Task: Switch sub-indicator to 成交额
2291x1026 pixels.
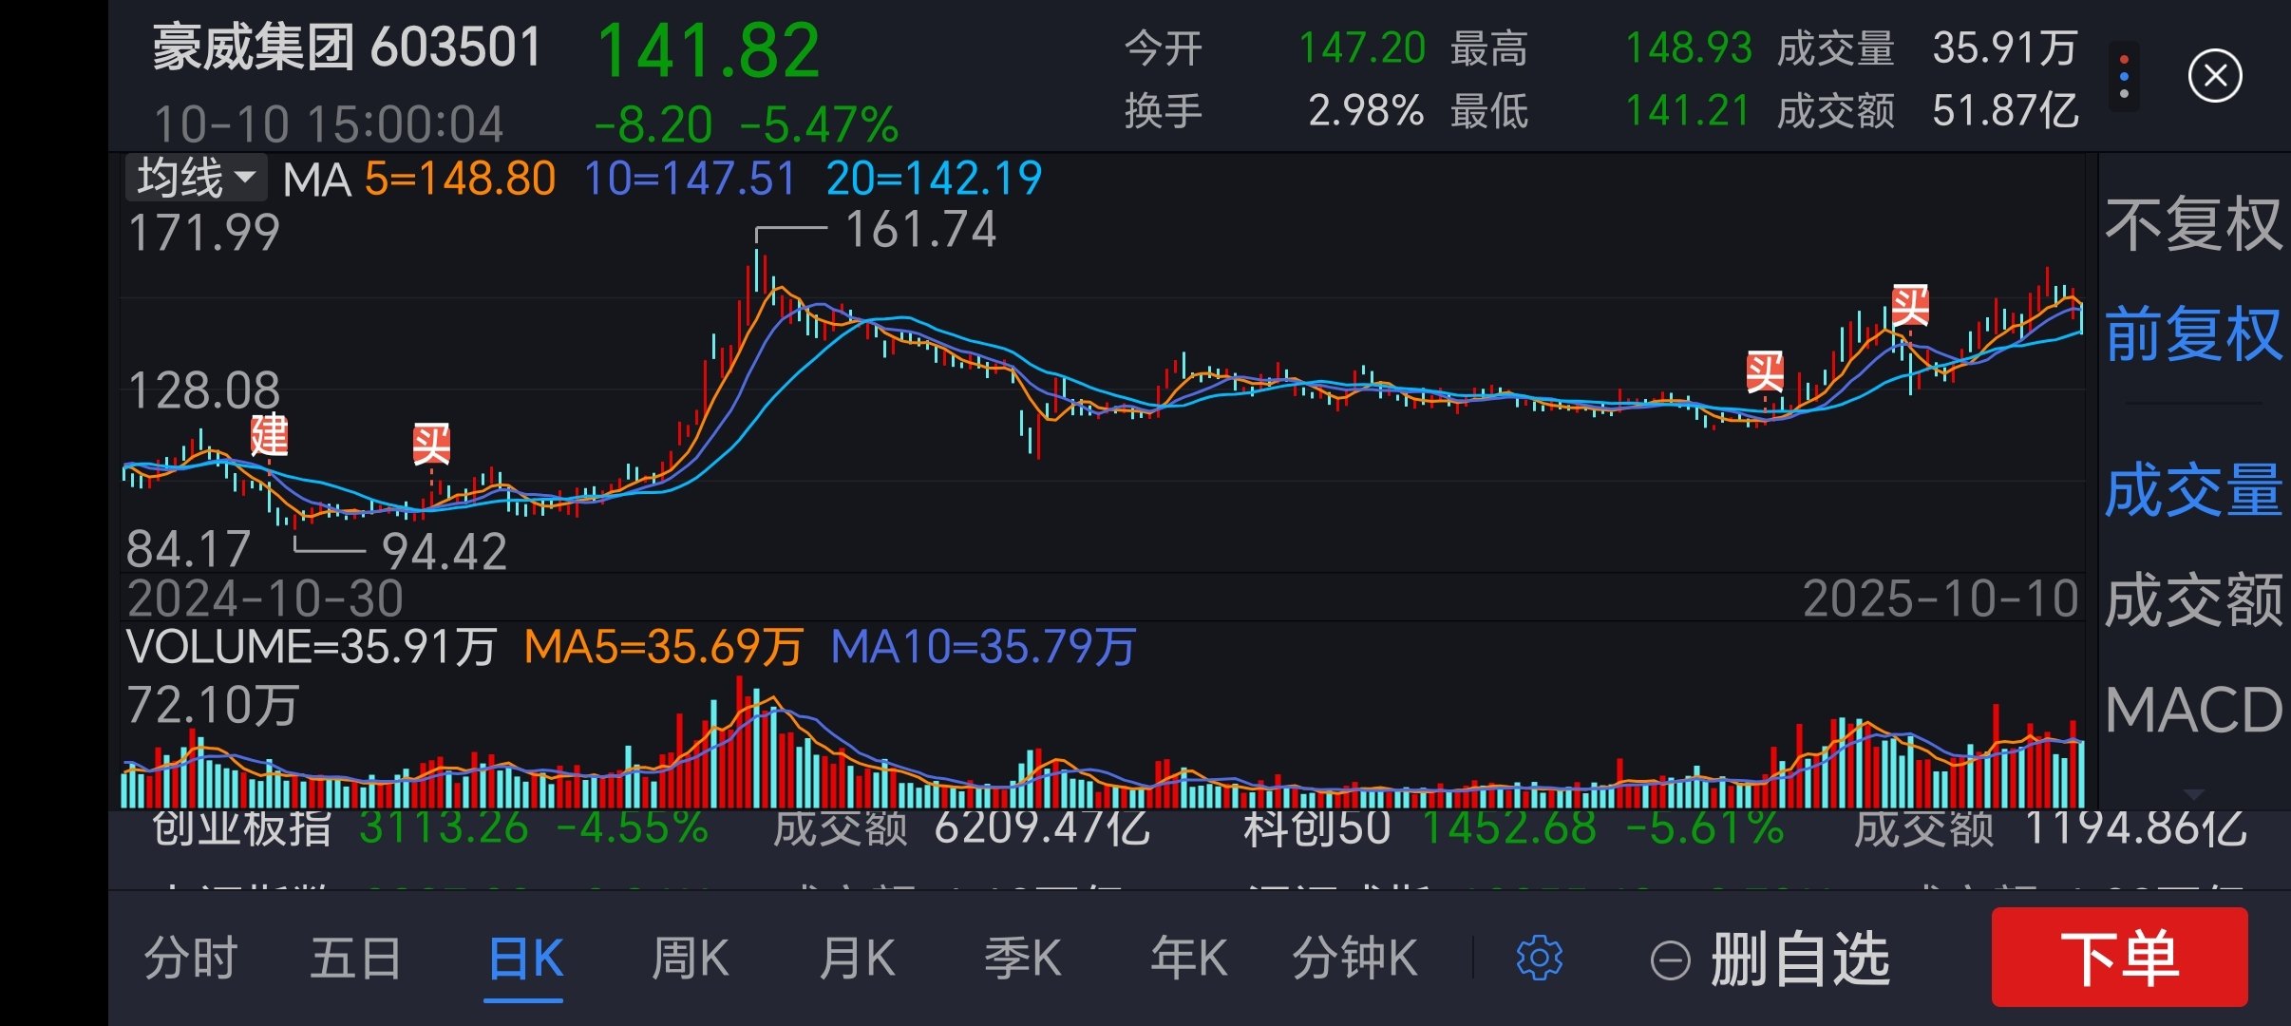Action: tap(2192, 600)
